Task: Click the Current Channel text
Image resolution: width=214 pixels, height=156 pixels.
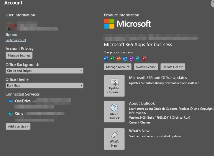Action: tap(140, 122)
